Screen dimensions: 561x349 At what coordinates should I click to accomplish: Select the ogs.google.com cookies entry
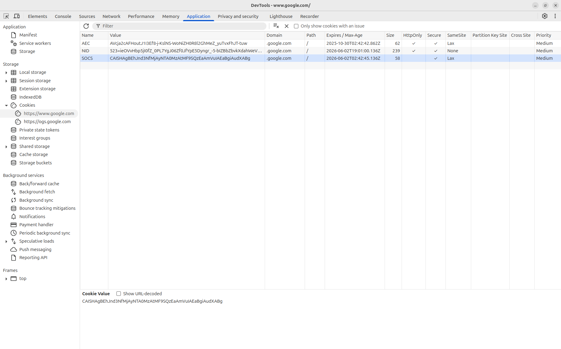coord(47,122)
